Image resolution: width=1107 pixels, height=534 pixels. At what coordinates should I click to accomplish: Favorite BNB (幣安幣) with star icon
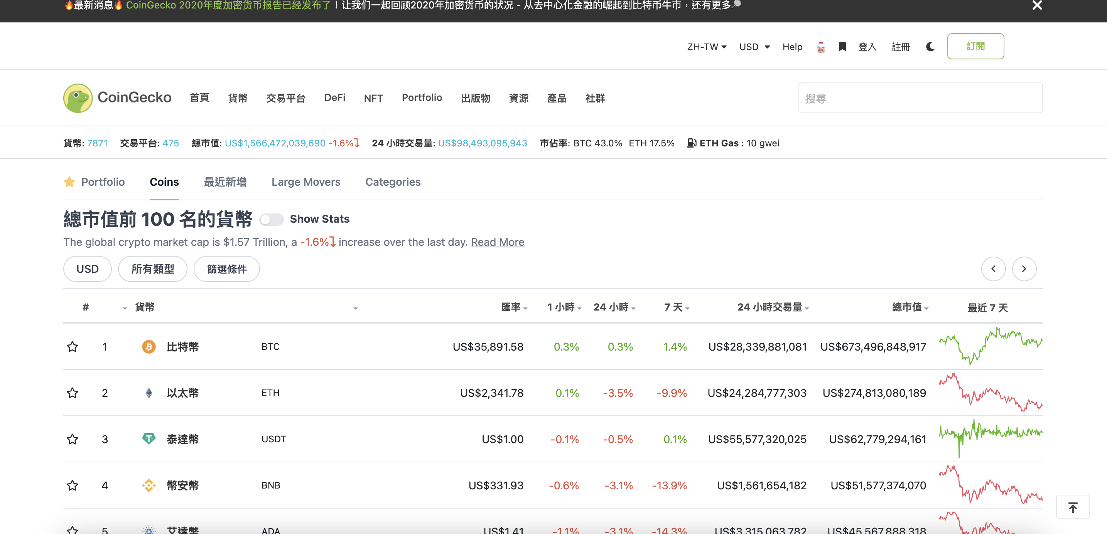[x=72, y=485]
